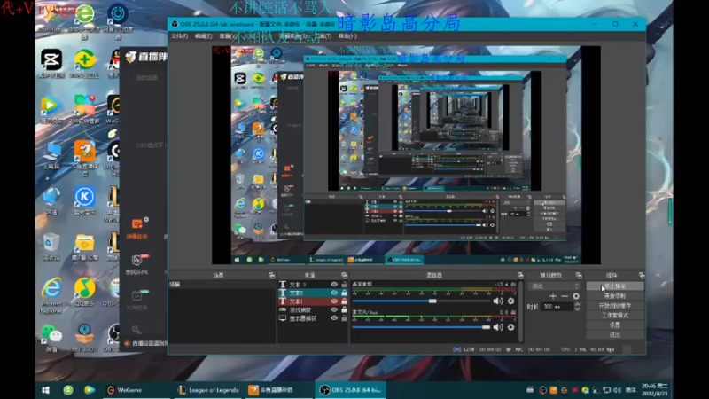
Task: Open microphone/Aux settings gear
Action: tap(510, 326)
